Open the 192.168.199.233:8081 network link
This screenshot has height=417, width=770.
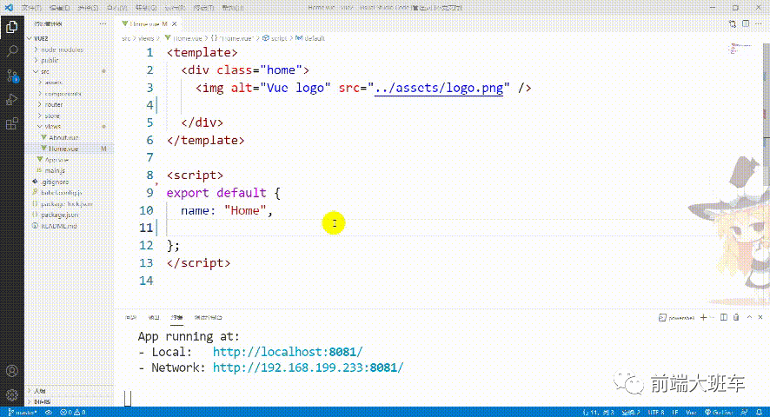308,367
